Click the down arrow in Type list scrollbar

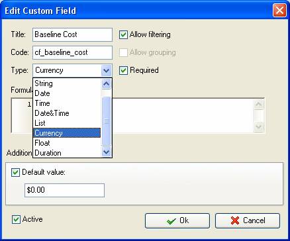107,152
